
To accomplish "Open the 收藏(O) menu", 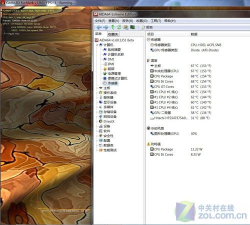I will pos(142,21).
